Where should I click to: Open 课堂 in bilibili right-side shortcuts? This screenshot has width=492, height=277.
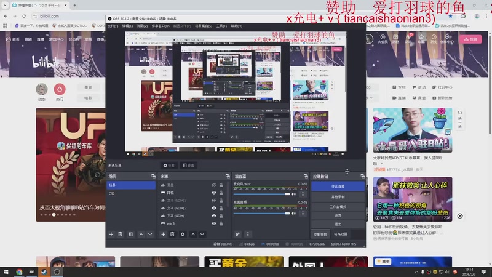(x=419, y=98)
